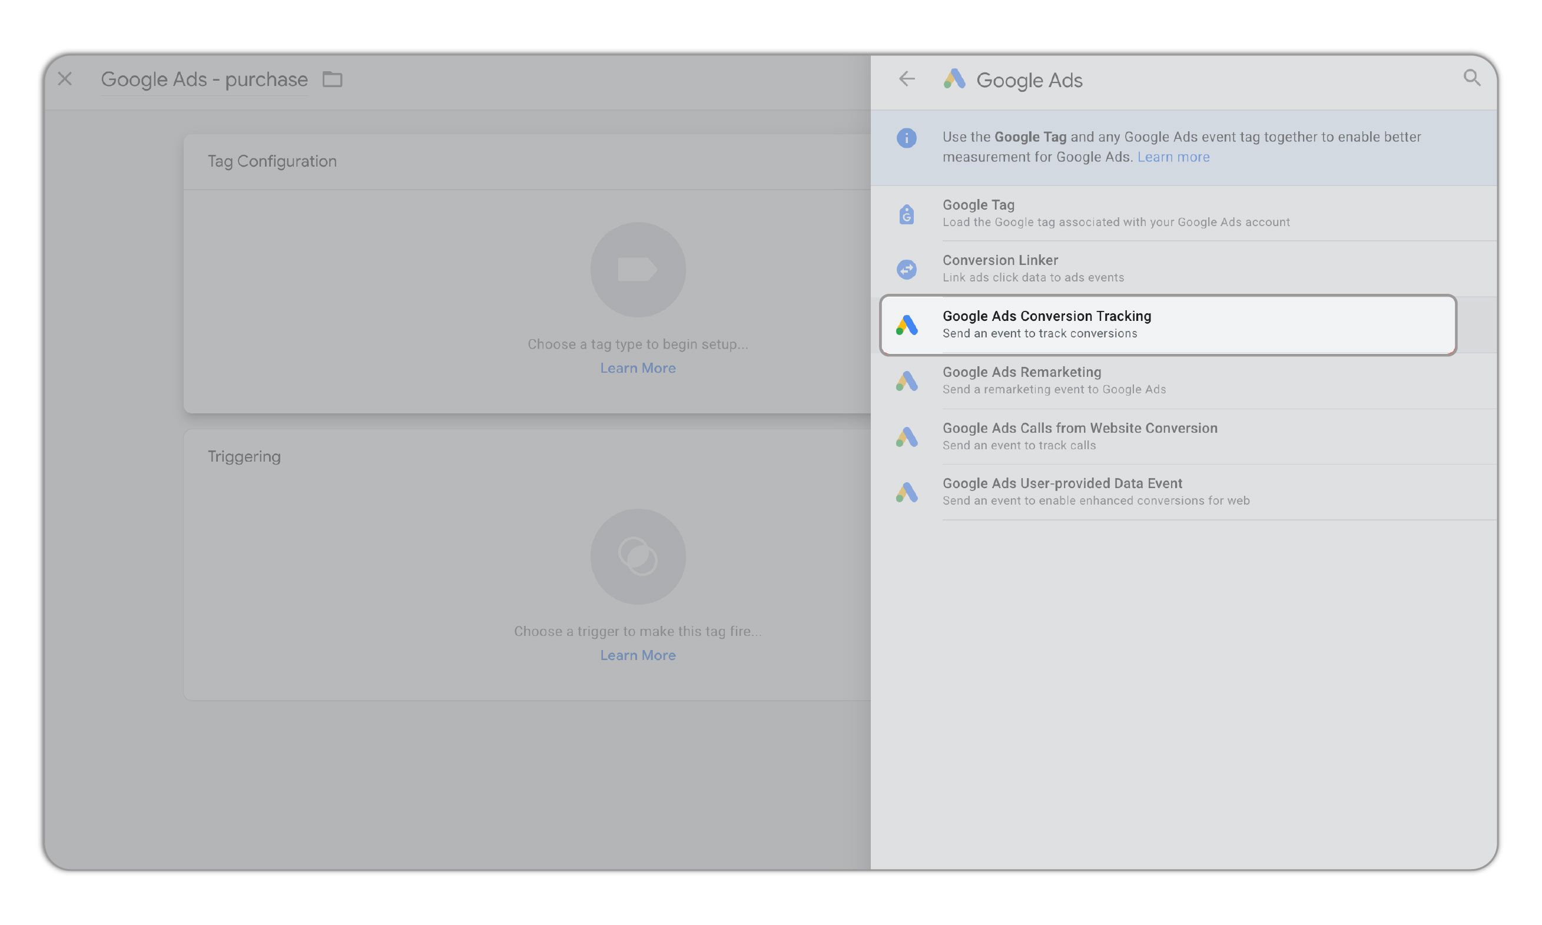This screenshot has width=1542, height=925.
Task: Open the 'Learn more' link in the info banner
Action: coord(1173,157)
